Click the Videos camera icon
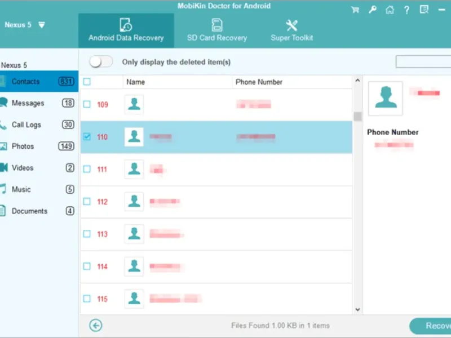 coord(4,167)
